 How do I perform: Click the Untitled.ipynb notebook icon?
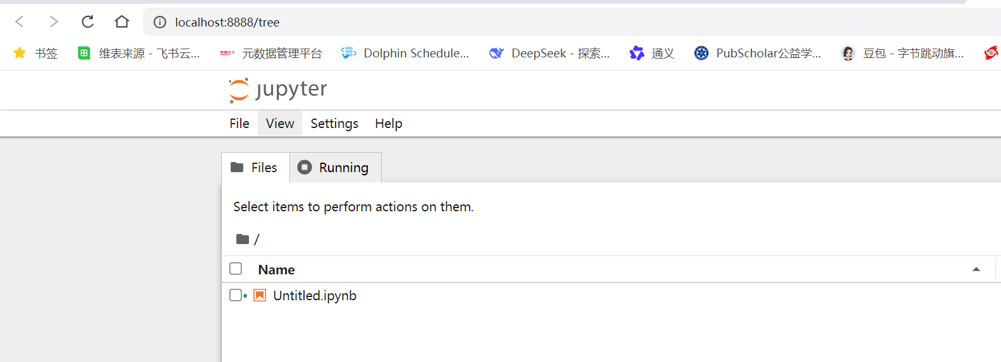260,295
